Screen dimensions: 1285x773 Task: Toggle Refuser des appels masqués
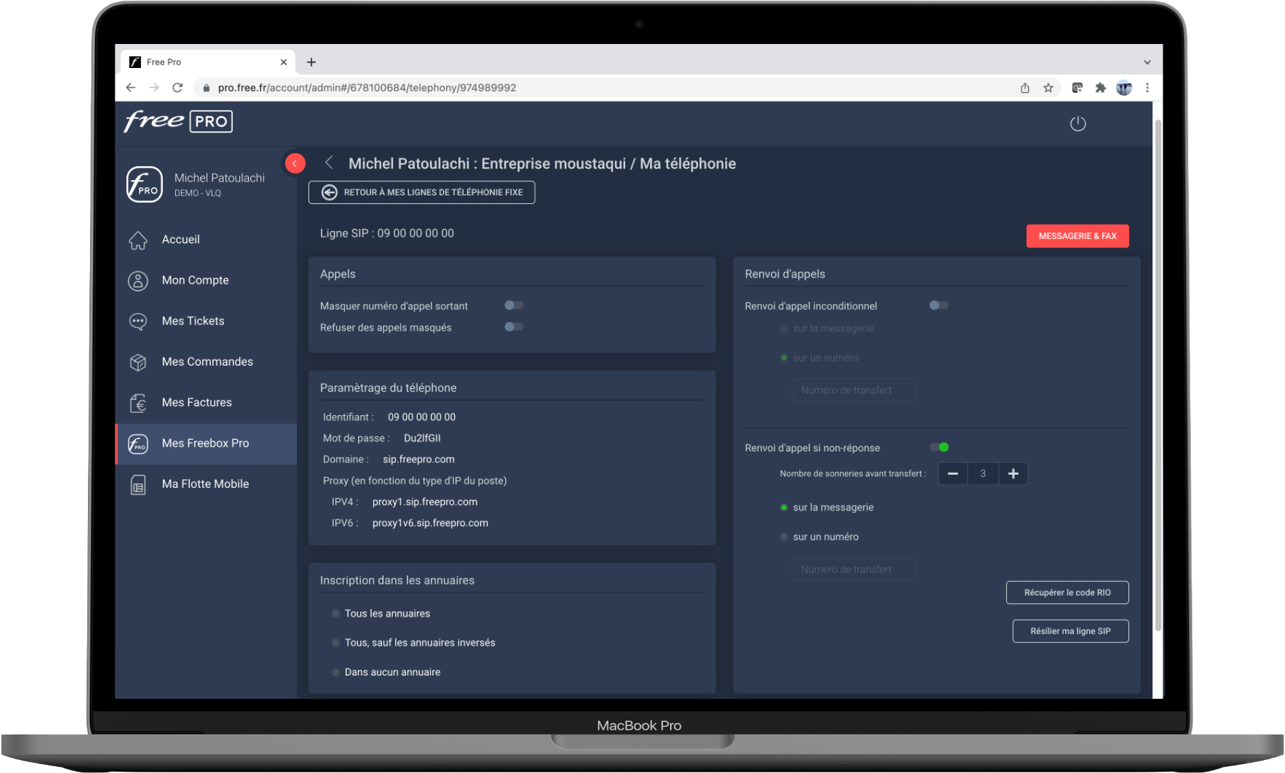click(x=513, y=327)
